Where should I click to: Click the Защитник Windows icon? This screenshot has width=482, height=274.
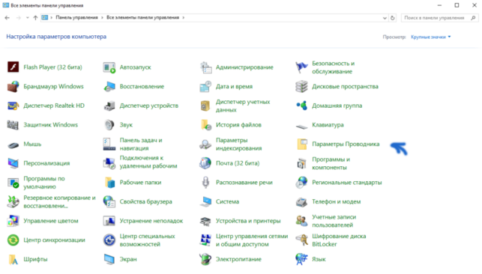point(13,125)
